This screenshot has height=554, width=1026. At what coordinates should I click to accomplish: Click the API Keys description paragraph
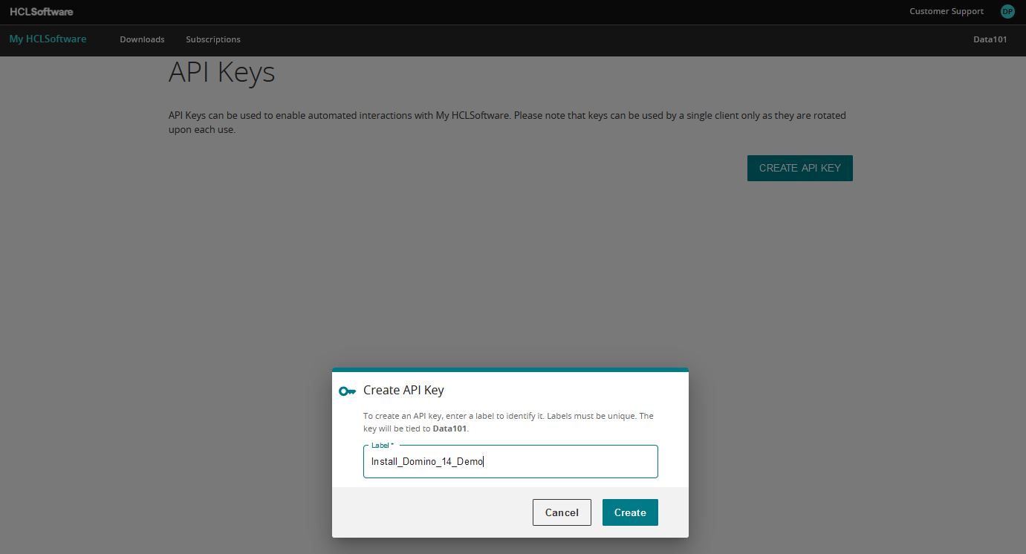tap(507, 123)
